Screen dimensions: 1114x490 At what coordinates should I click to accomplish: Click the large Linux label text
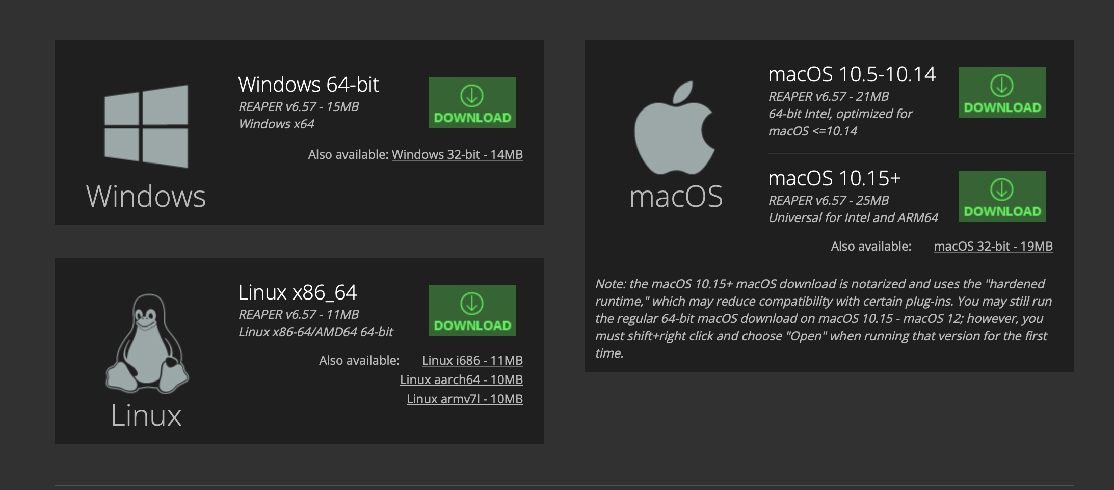146,416
